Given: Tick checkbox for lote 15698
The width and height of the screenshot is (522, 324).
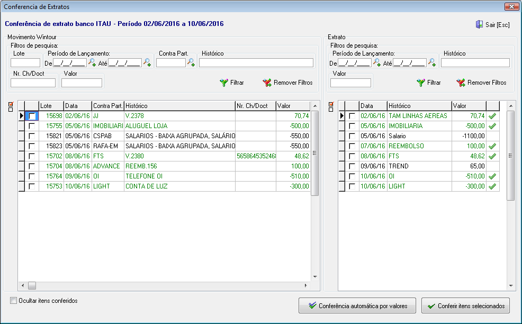Looking at the screenshot, I should pyautogui.click(x=32, y=116).
